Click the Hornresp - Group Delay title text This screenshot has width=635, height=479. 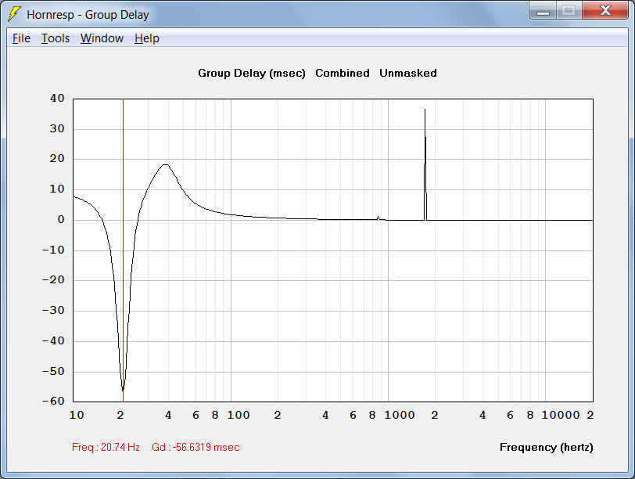pyautogui.click(x=88, y=15)
